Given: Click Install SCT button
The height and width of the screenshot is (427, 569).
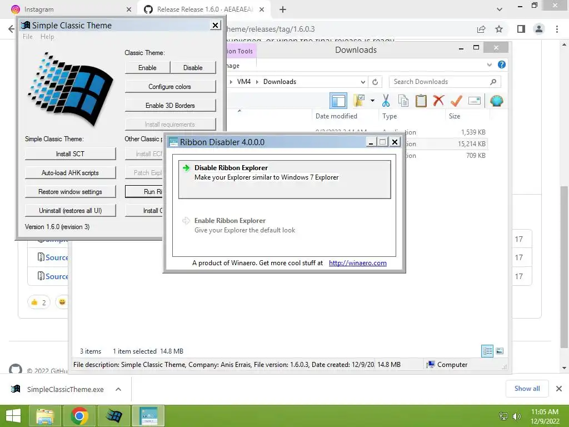Looking at the screenshot, I should [71, 154].
